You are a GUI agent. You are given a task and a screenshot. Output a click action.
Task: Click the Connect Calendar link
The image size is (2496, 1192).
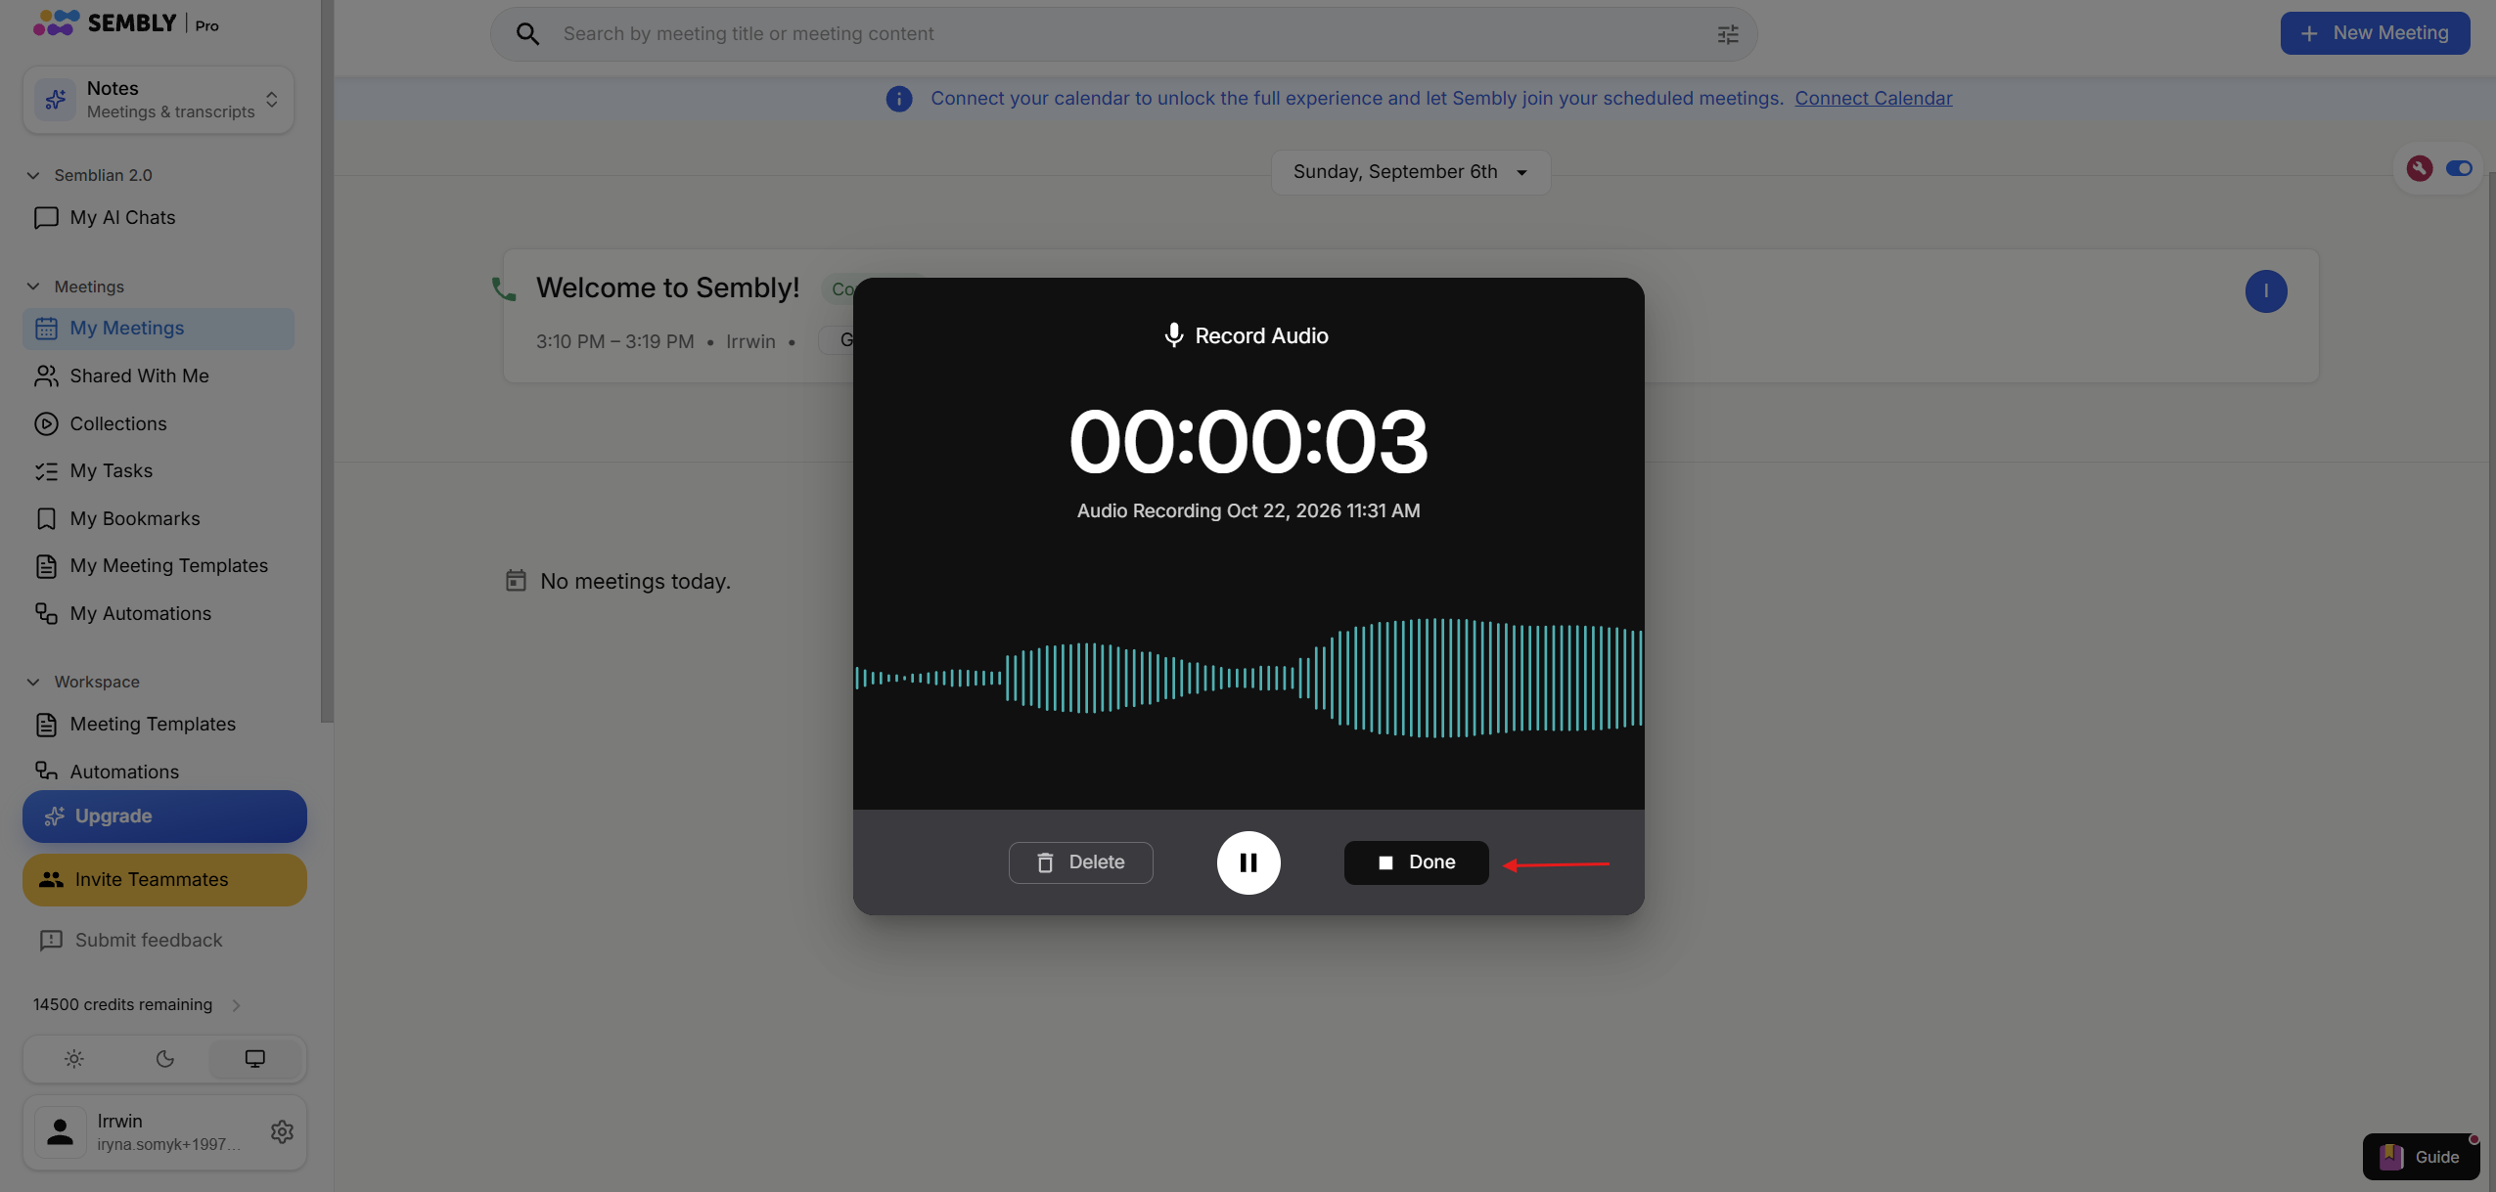coord(1873,98)
